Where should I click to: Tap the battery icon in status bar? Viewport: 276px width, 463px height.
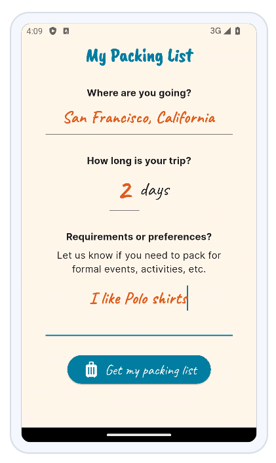click(237, 31)
